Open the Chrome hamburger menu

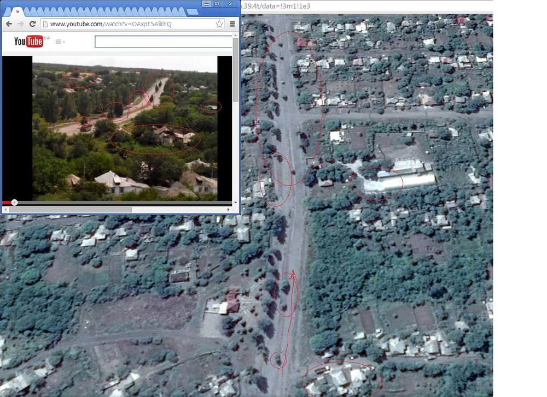click(x=232, y=24)
